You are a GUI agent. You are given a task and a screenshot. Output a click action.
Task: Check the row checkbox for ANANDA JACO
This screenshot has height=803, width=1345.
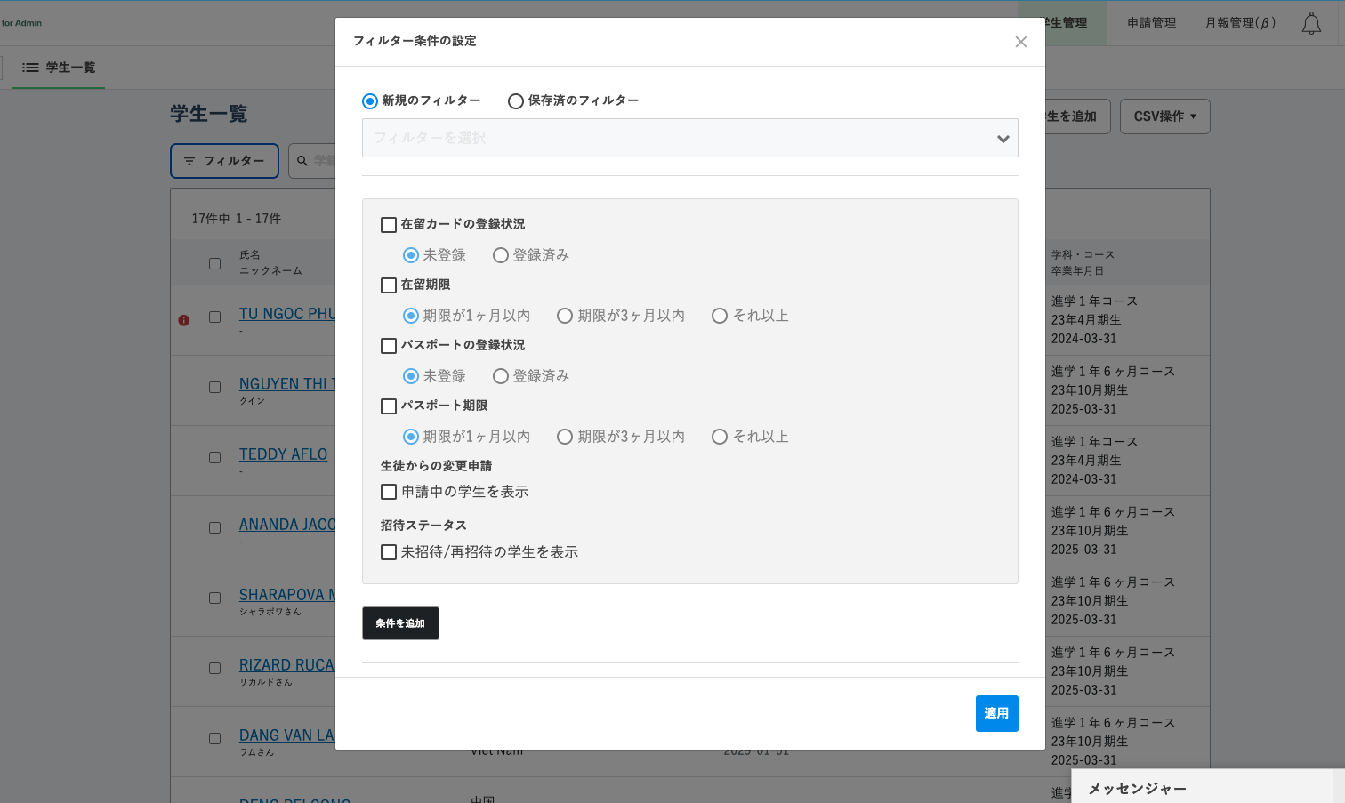214,527
